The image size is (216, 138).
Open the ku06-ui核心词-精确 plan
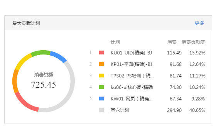[132, 87]
